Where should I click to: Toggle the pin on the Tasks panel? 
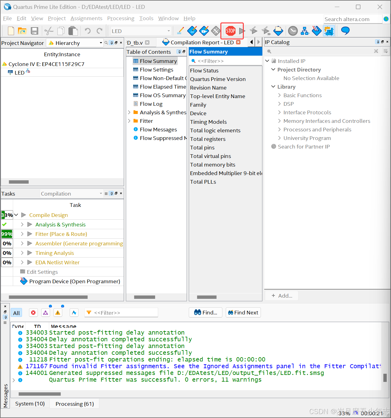(x=111, y=193)
